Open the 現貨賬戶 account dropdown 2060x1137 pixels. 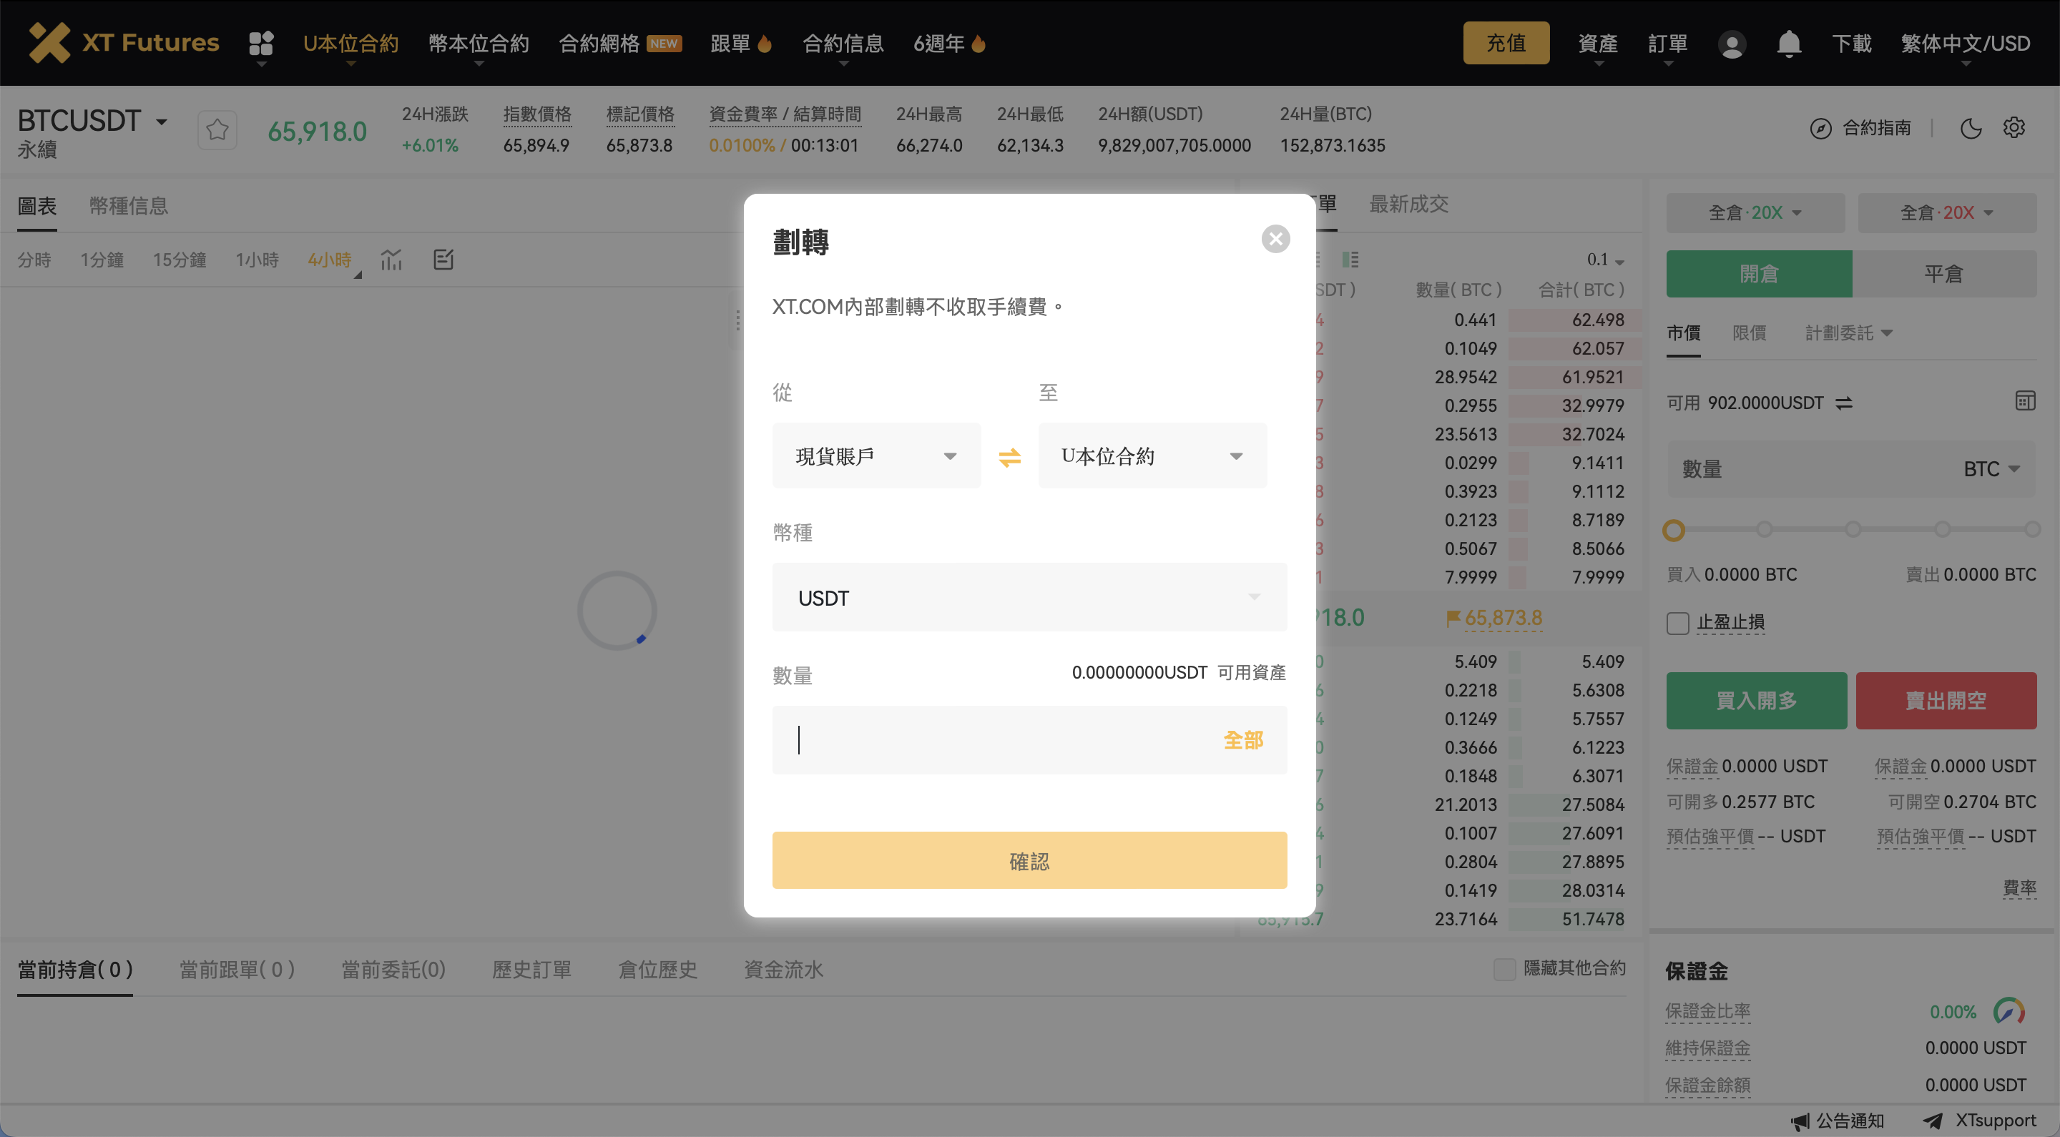875,456
